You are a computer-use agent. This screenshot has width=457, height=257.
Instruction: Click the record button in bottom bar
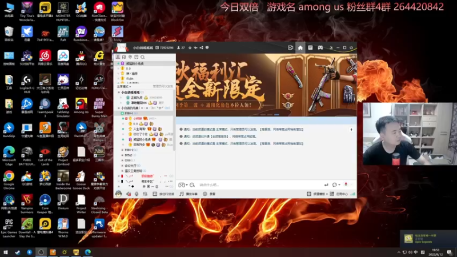(209, 194)
